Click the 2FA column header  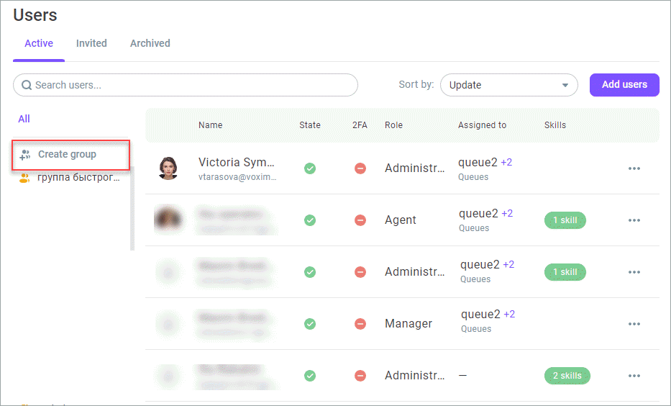point(360,125)
